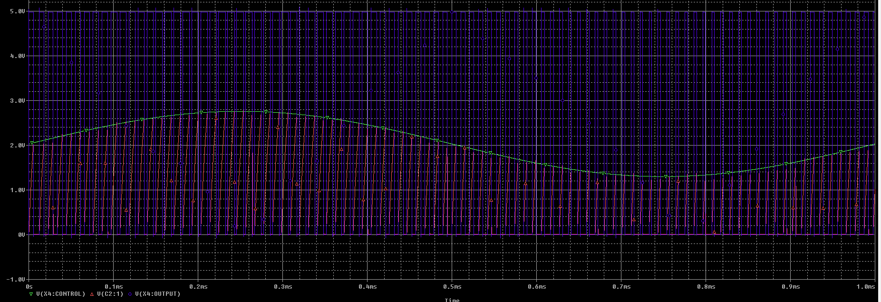The height and width of the screenshot is (302, 881).
Task: Click the 0.2ms tick label
Action: coord(198,287)
